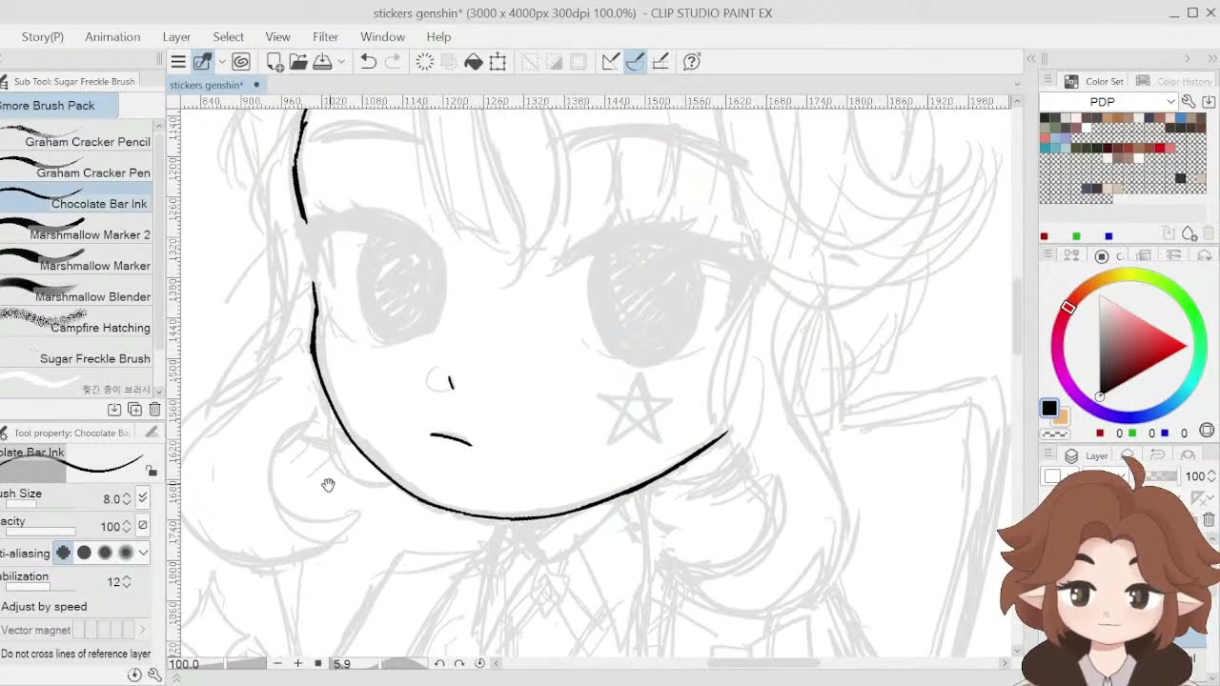The height and width of the screenshot is (686, 1220).
Task: Switch to the Color History tab
Action: tap(1174, 82)
